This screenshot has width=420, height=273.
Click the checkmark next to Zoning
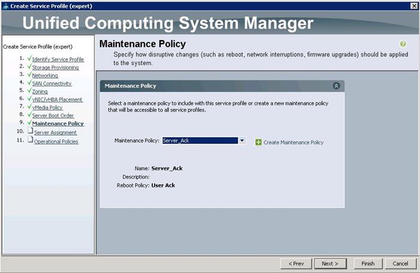tap(29, 91)
